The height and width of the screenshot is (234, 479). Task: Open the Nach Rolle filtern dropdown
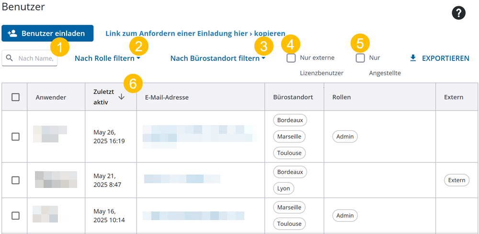pyautogui.click(x=107, y=58)
